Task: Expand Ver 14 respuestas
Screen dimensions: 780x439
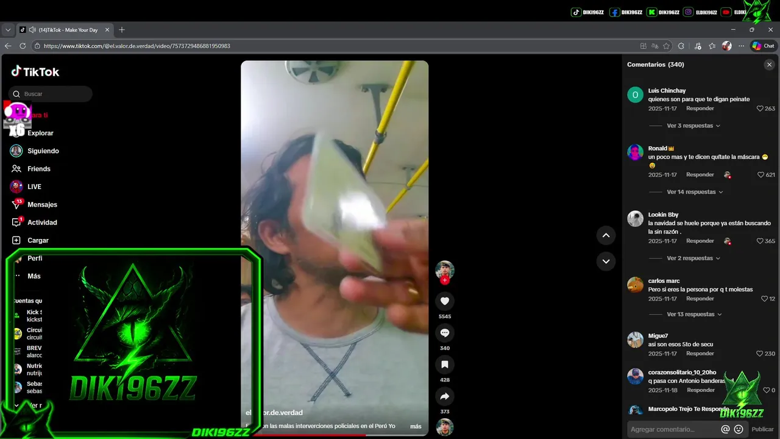Action: 695,192
